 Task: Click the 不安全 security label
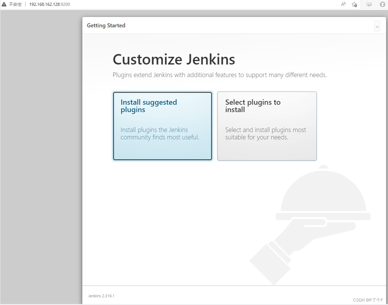[15, 4]
